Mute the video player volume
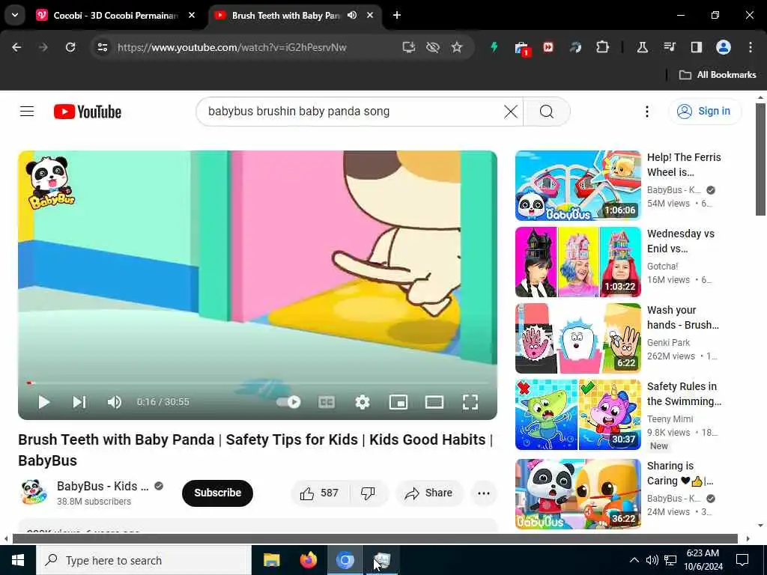 click(115, 402)
